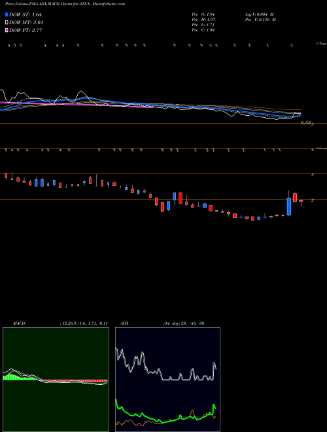Screen dimensions: 327x432
Task: Select the 'DOW ST: 1.64' legend text
Action: 26,15
